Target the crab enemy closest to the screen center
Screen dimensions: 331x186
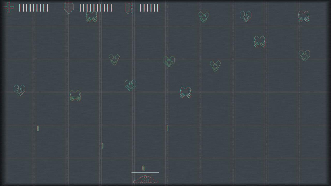pyautogui.click(x=186, y=92)
